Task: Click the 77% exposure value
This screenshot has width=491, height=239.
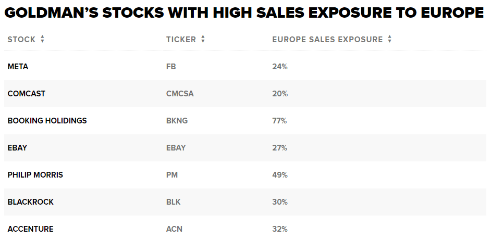Action: click(280, 121)
